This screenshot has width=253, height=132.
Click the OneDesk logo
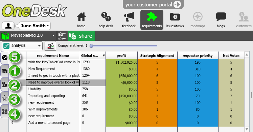[x=34, y=11]
